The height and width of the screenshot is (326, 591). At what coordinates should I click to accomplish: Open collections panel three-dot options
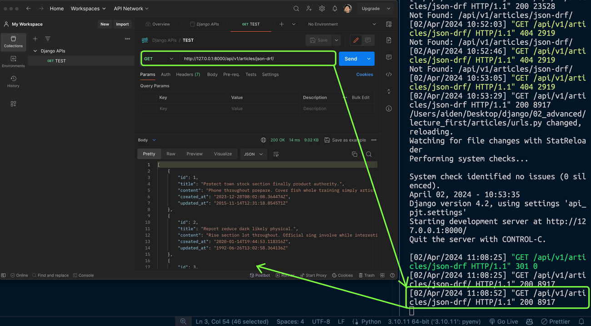(127, 39)
